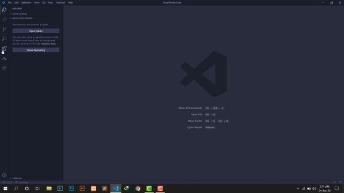Image resolution: width=344 pixels, height=193 pixels.
Task: Open the Edit menu
Action: 17,3
